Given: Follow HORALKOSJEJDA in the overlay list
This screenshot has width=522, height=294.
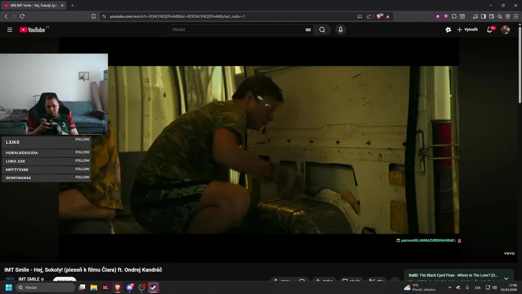Looking at the screenshot, I should click(x=82, y=152).
